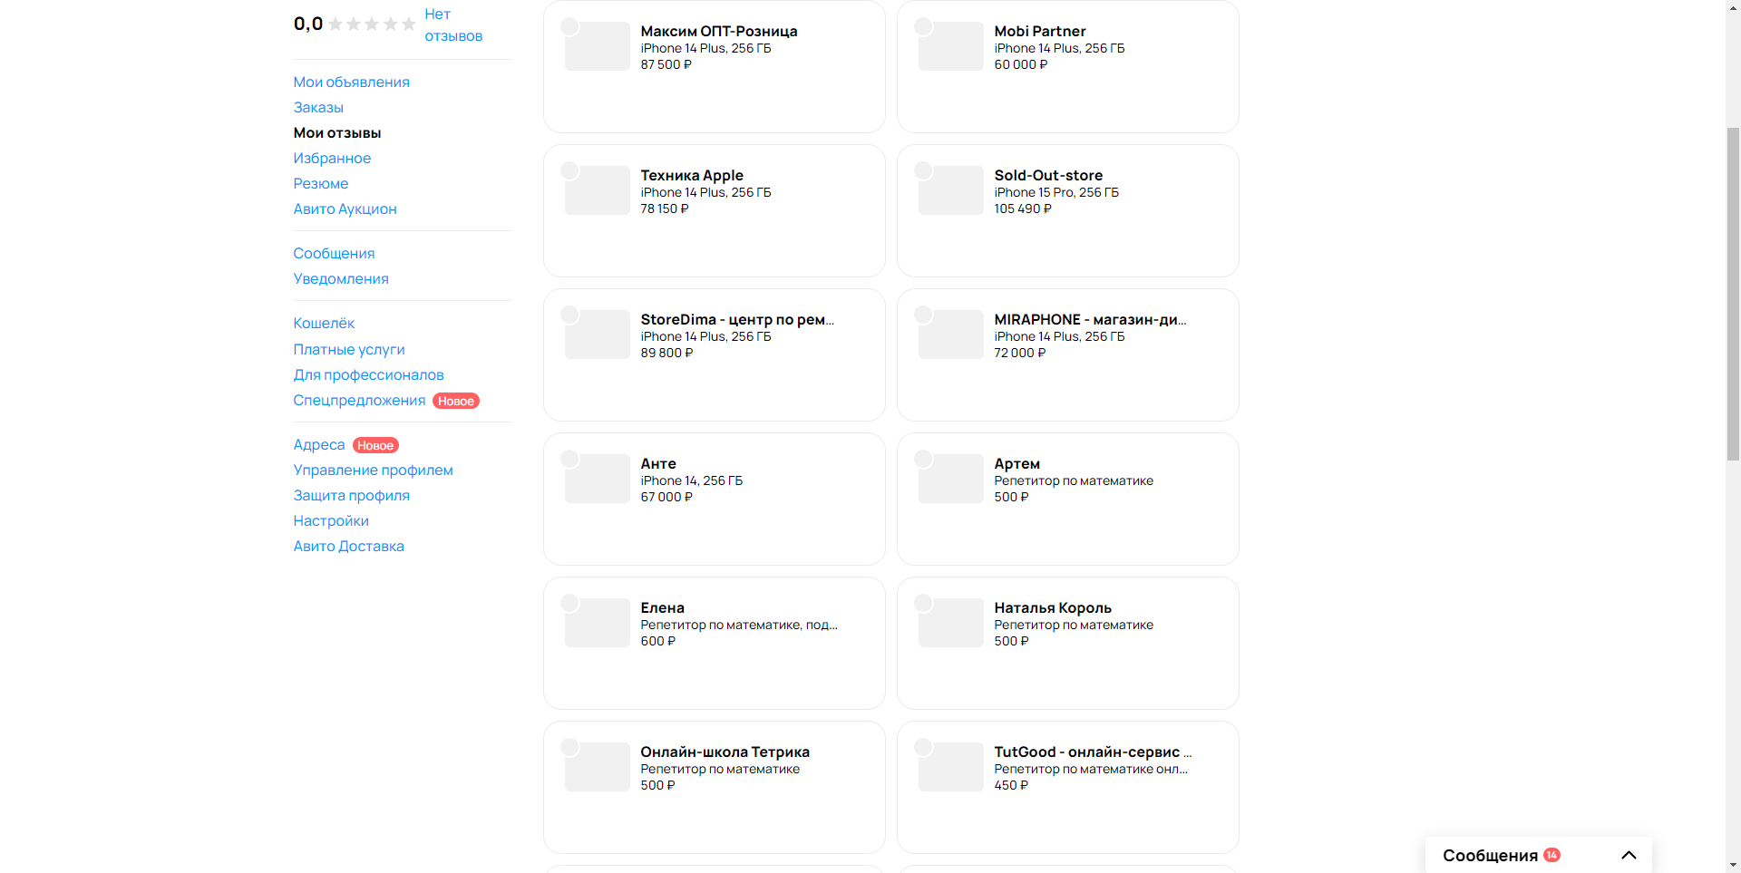Open Анте listing thumbnail

[598, 479]
